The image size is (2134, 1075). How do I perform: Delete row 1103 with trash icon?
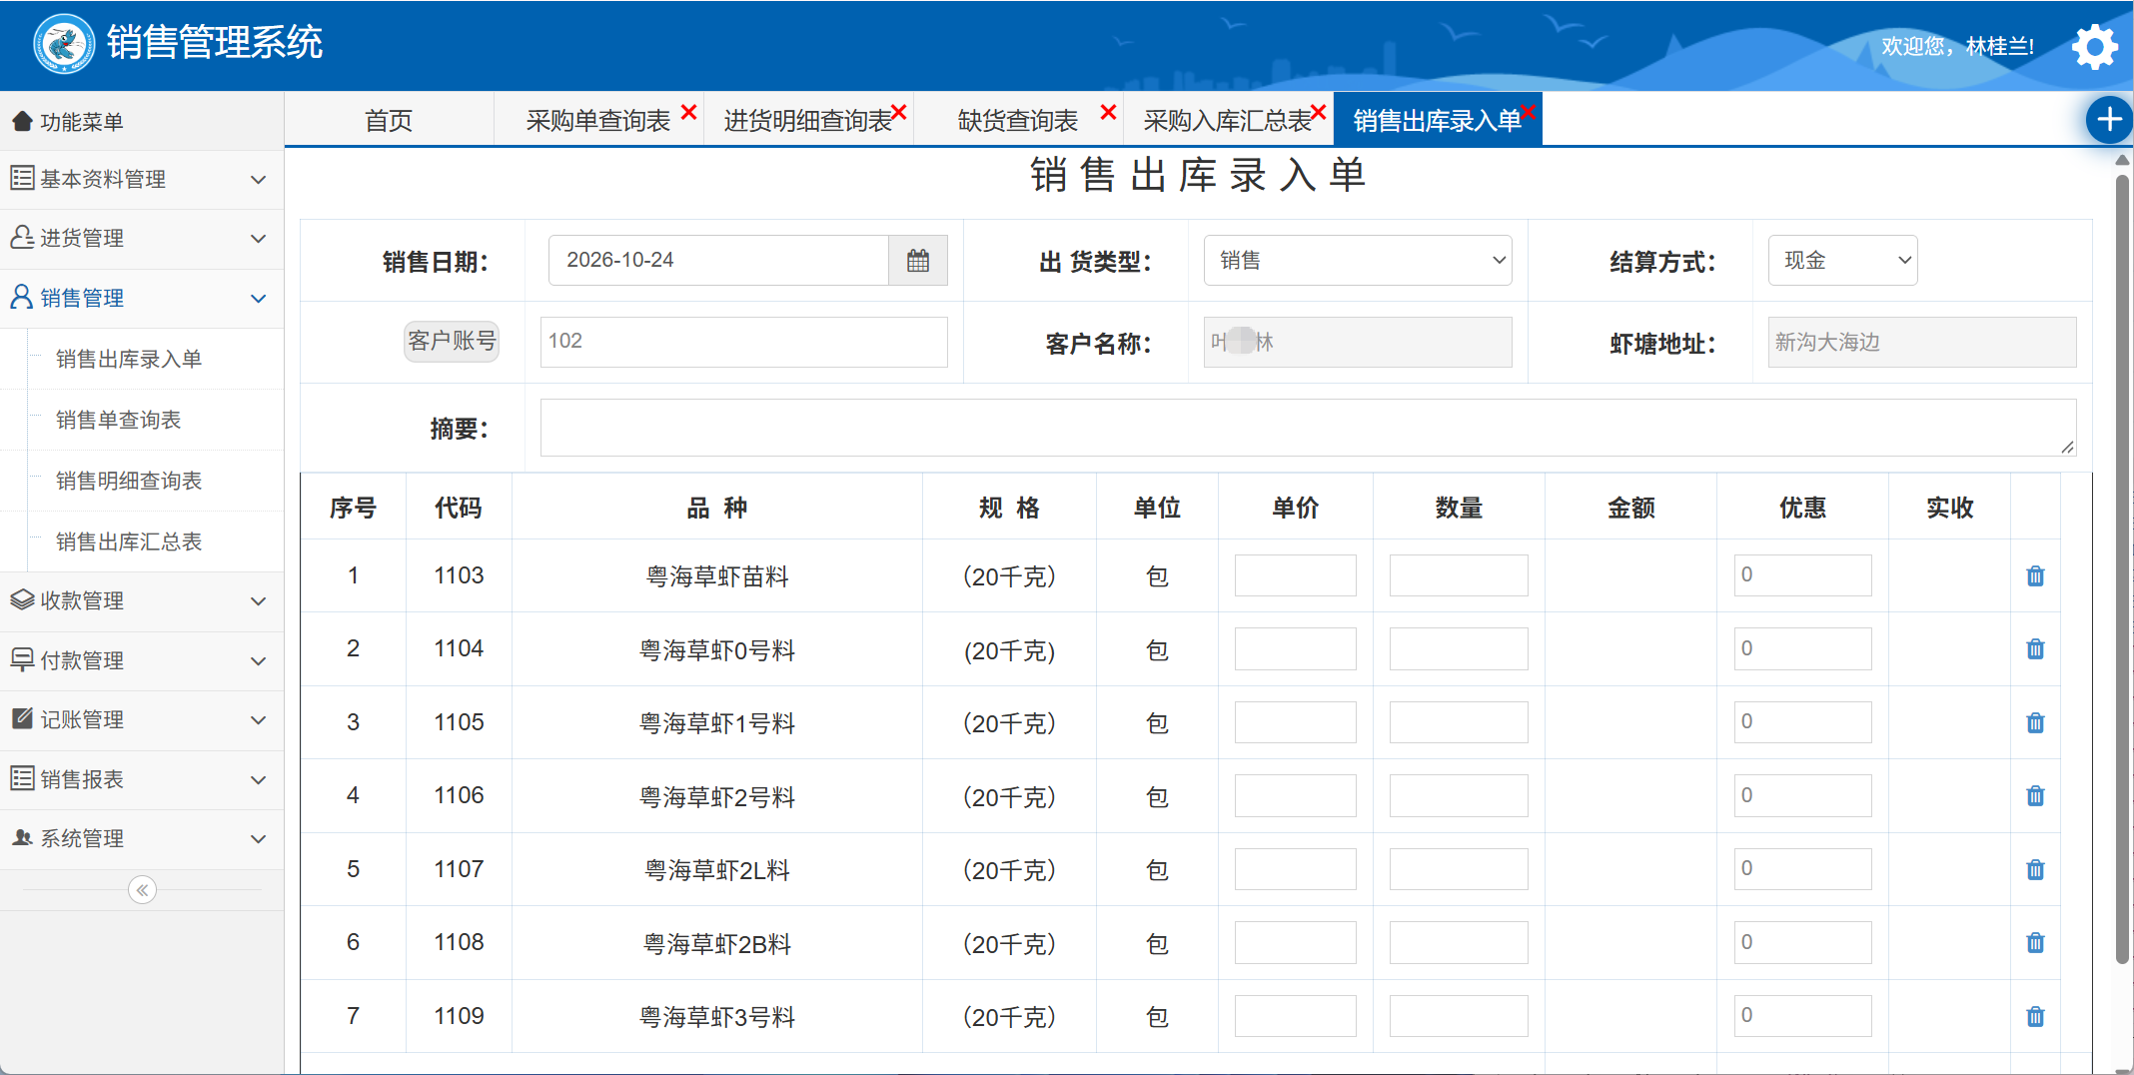[x=2035, y=576]
